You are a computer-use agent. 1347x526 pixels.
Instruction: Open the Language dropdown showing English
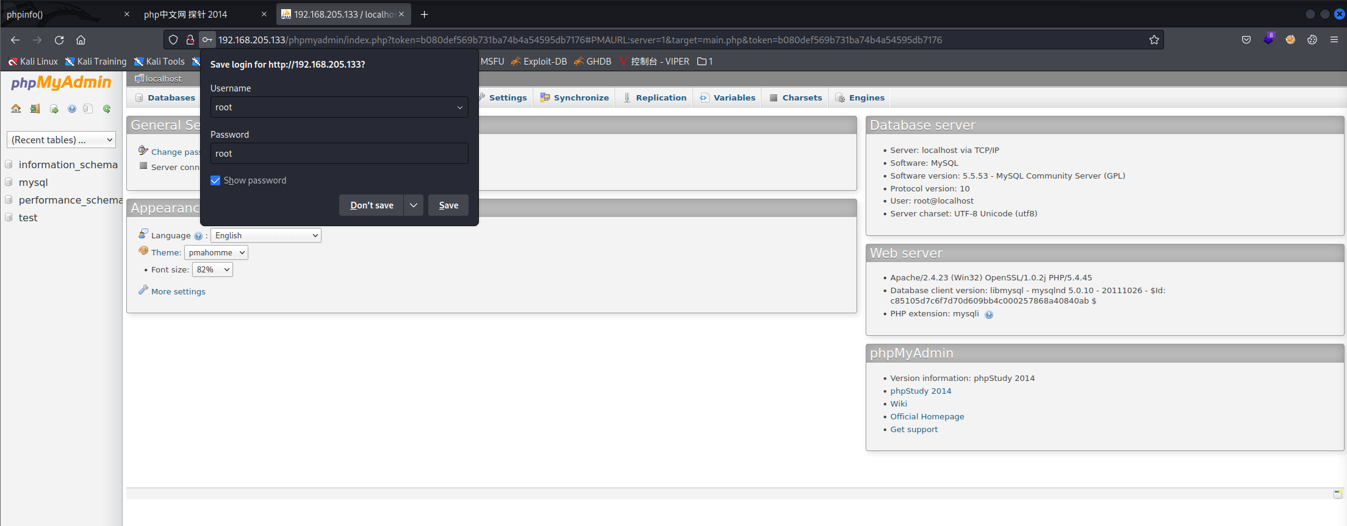click(266, 235)
